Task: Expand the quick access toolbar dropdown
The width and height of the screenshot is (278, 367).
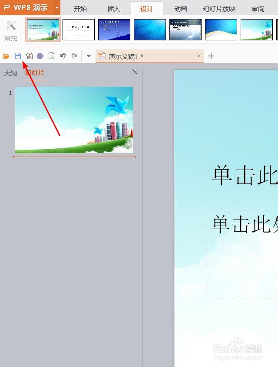Action: click(x=89, y=56)
